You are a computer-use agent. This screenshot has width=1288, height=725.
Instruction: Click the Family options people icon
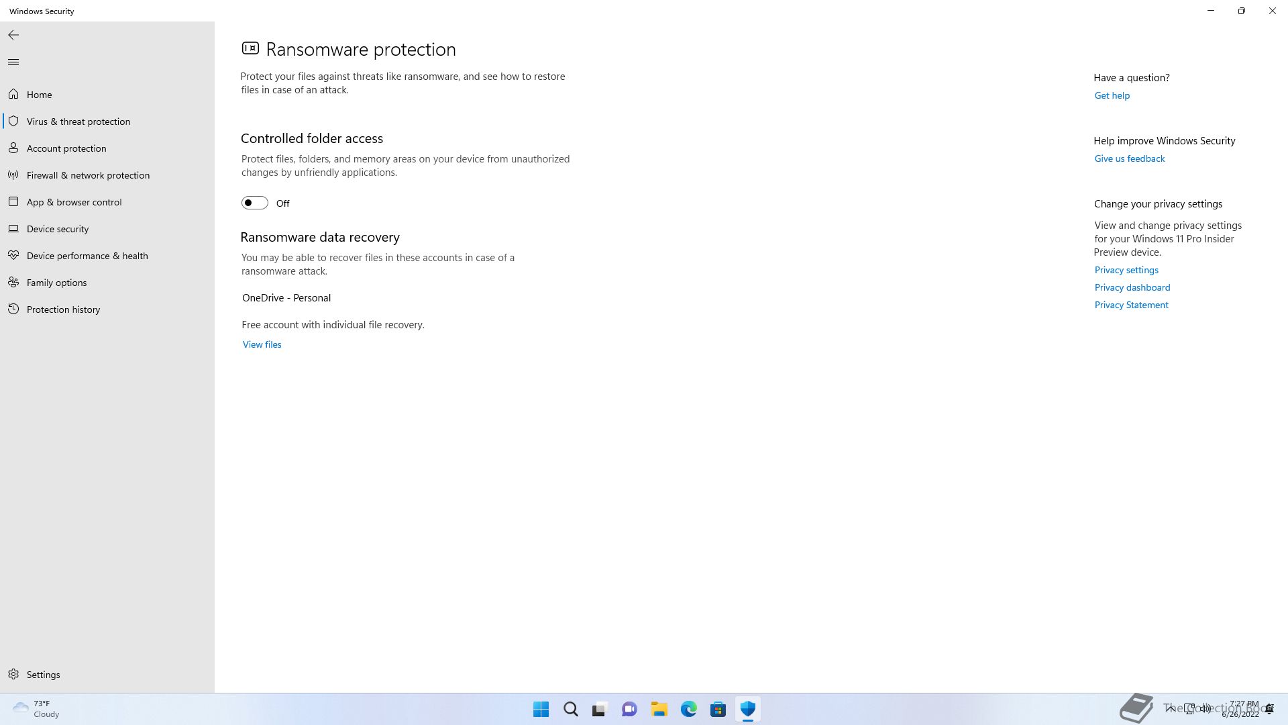point(13,283)
